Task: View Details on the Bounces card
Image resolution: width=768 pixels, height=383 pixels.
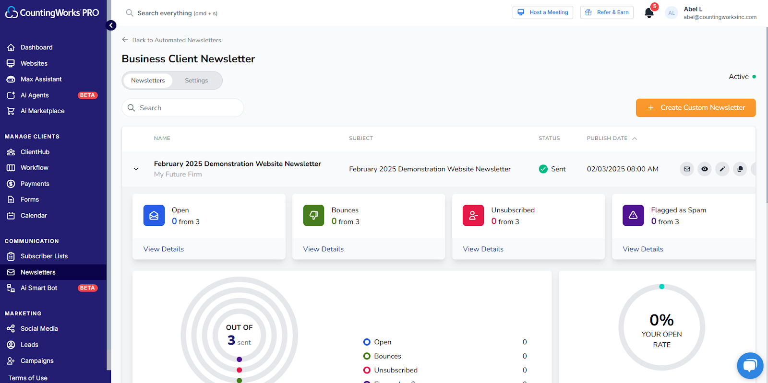Action: 324,249
